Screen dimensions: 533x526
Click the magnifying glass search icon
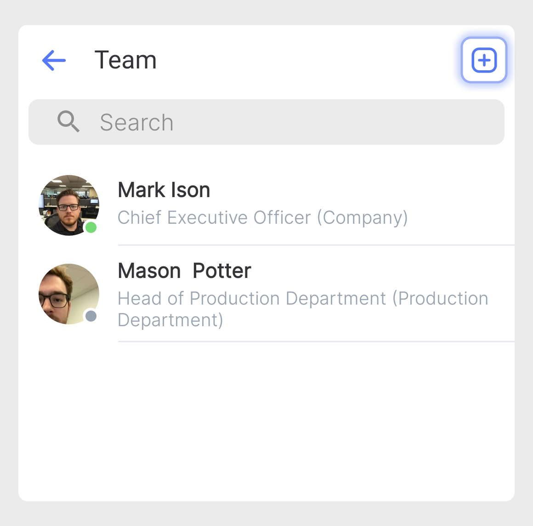[x=68, y=122]
